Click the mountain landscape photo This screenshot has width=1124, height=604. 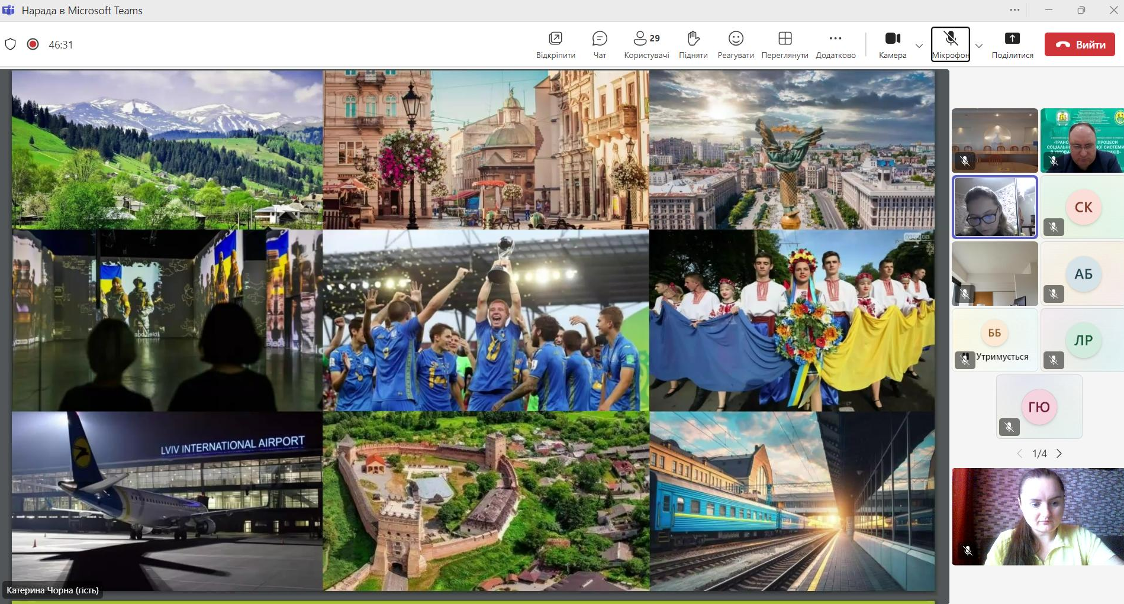pyautogui.click(x=168, y=150)
